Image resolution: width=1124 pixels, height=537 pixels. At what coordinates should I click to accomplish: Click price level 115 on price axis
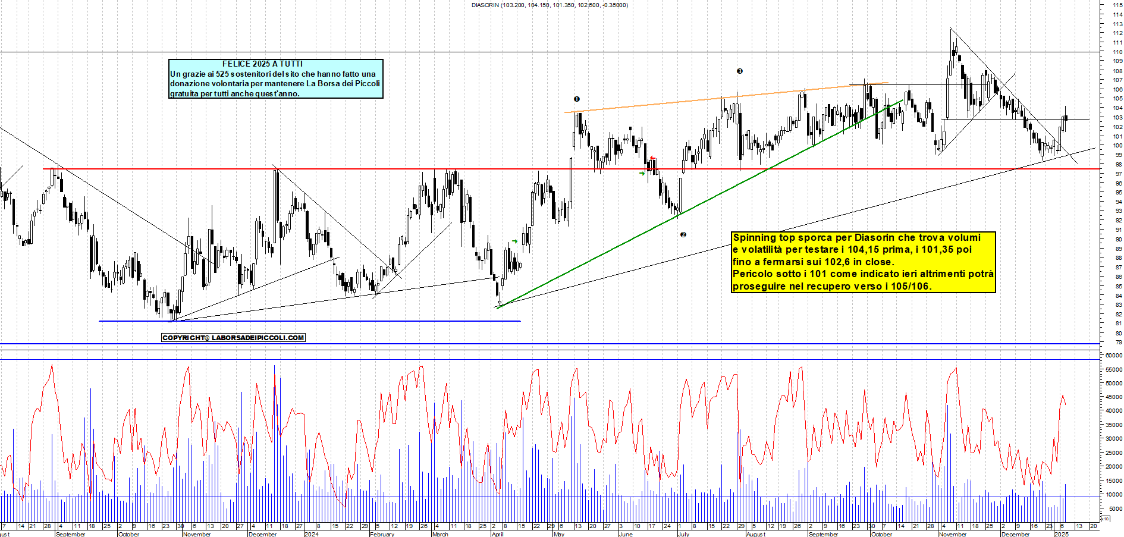1117,5
